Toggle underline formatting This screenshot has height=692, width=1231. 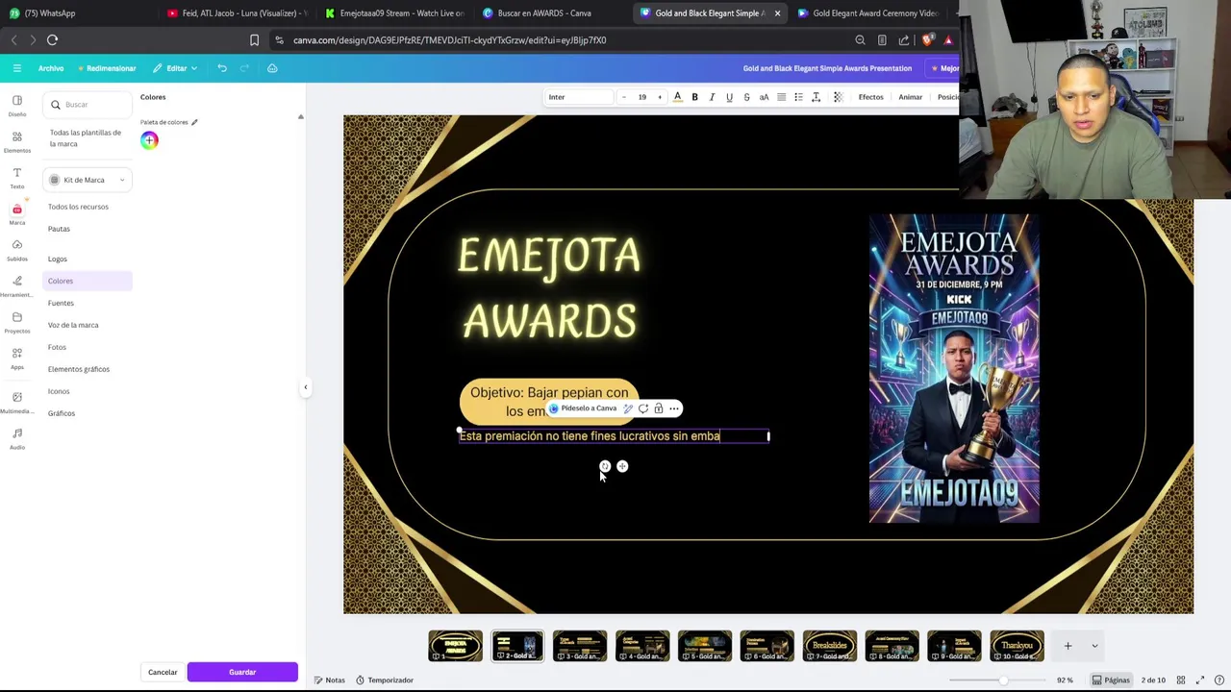click(729, 97)
